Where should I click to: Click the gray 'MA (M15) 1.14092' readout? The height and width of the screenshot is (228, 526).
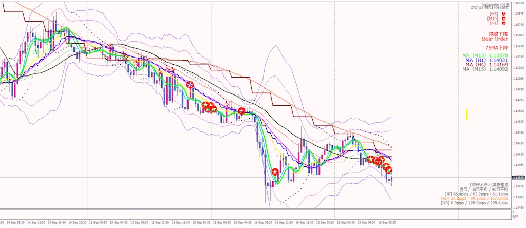485,69
